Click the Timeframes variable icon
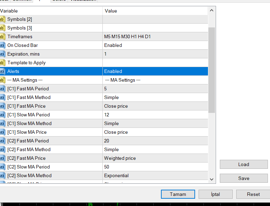This screenshot has height=206, width=270. [x=2, y=36]
